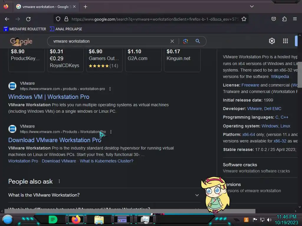The height and width of the screenshot is (226, 302).
Task: Focus the vmware workstation search field
Action: [x=110, y=41]
